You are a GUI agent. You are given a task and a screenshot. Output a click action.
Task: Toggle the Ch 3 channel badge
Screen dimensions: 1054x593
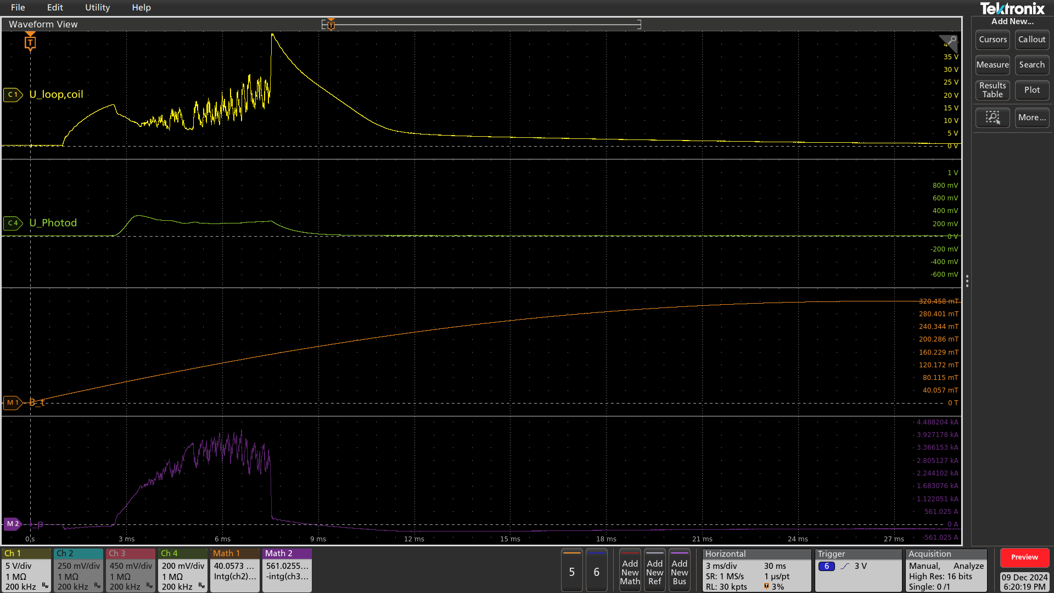pyautogui.click(x=131, y=570)
